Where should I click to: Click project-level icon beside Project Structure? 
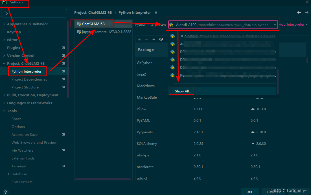63,87
